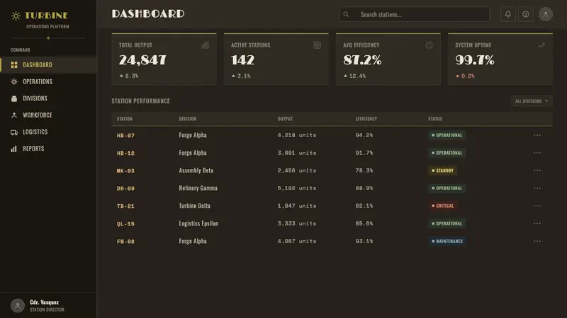Open the user profile avatar in header
The width and height of the screenshot is (567, 318).
coord(545,14)
